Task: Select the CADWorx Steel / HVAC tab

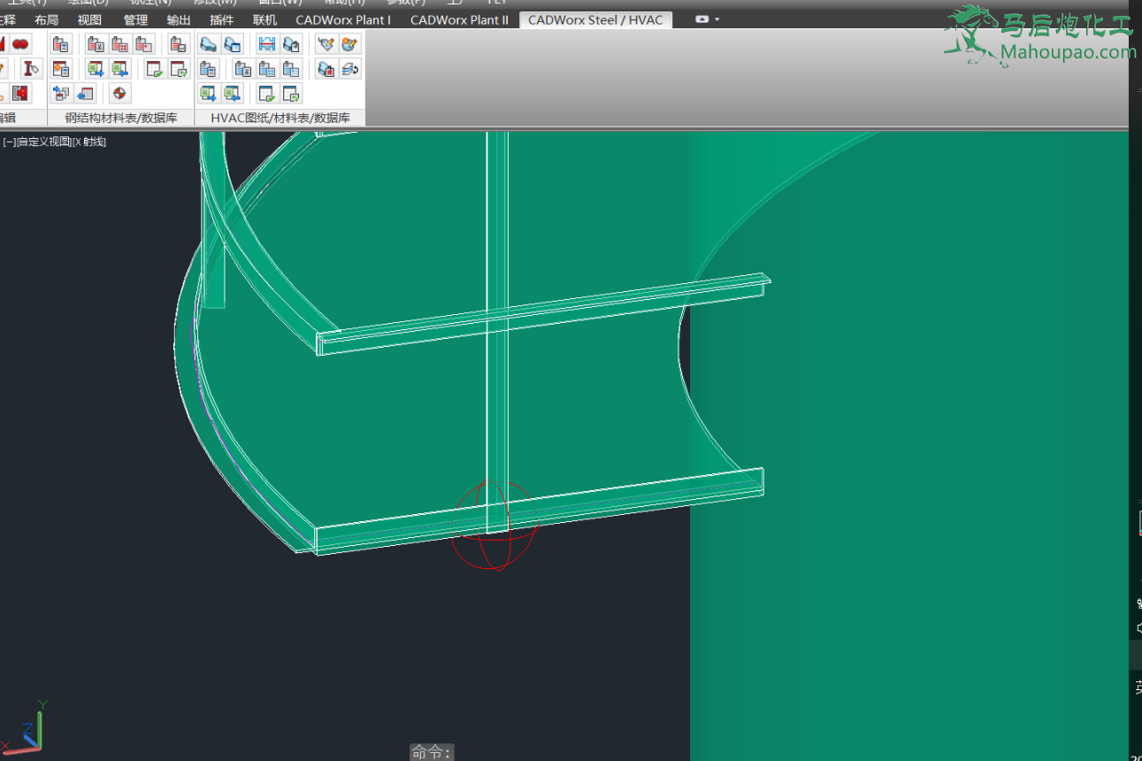Action: [595, 19]
